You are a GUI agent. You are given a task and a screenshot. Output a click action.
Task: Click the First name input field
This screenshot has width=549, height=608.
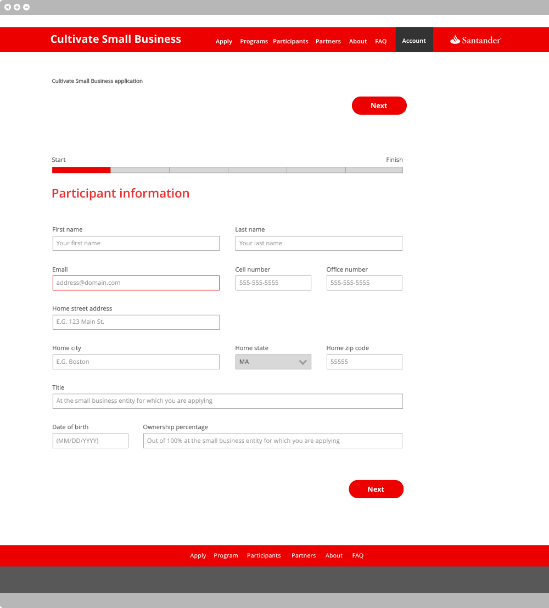[x=136, y=243]
